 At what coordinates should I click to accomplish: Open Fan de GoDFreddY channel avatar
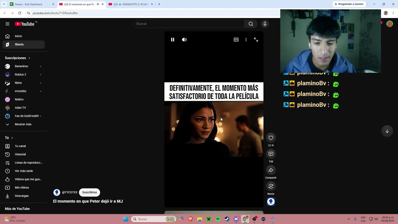pyautogui.click(x=7, y=116)
